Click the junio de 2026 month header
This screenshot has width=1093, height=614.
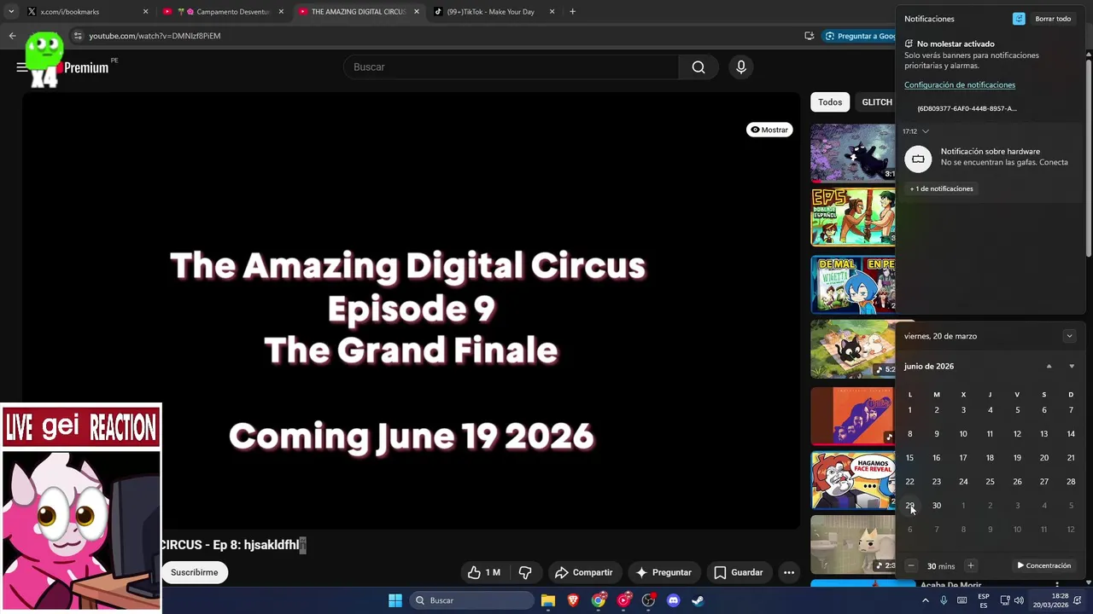[929, 367]
